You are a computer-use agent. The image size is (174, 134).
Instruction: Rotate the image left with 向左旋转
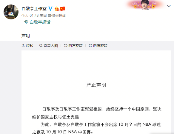[x=73, y=46]
